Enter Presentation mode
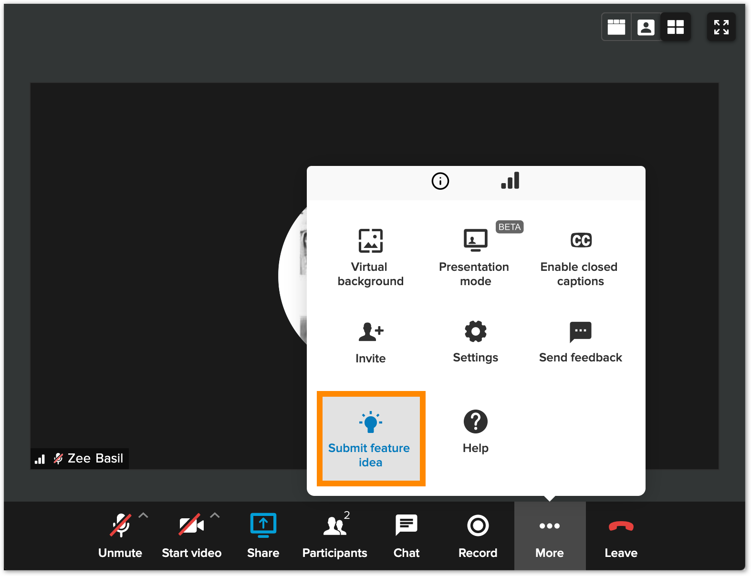 pyautogui.click(x=475, y=257)
